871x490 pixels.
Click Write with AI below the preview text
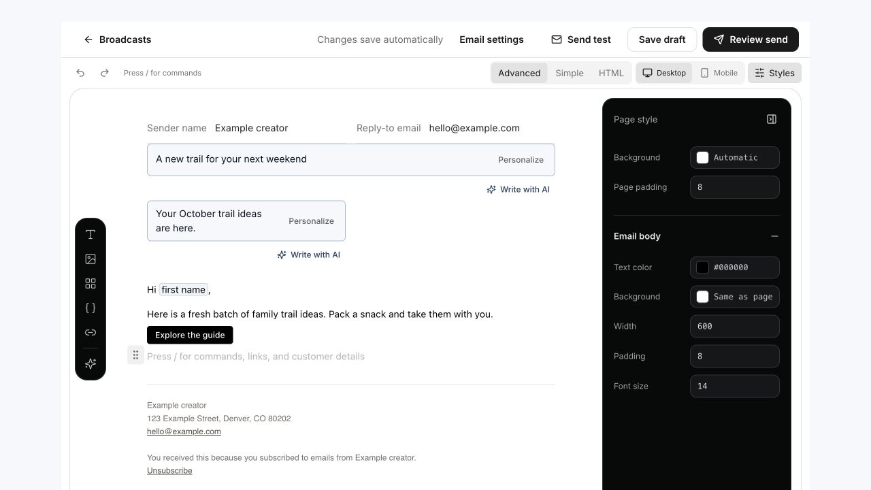click(x=308, y=255)
